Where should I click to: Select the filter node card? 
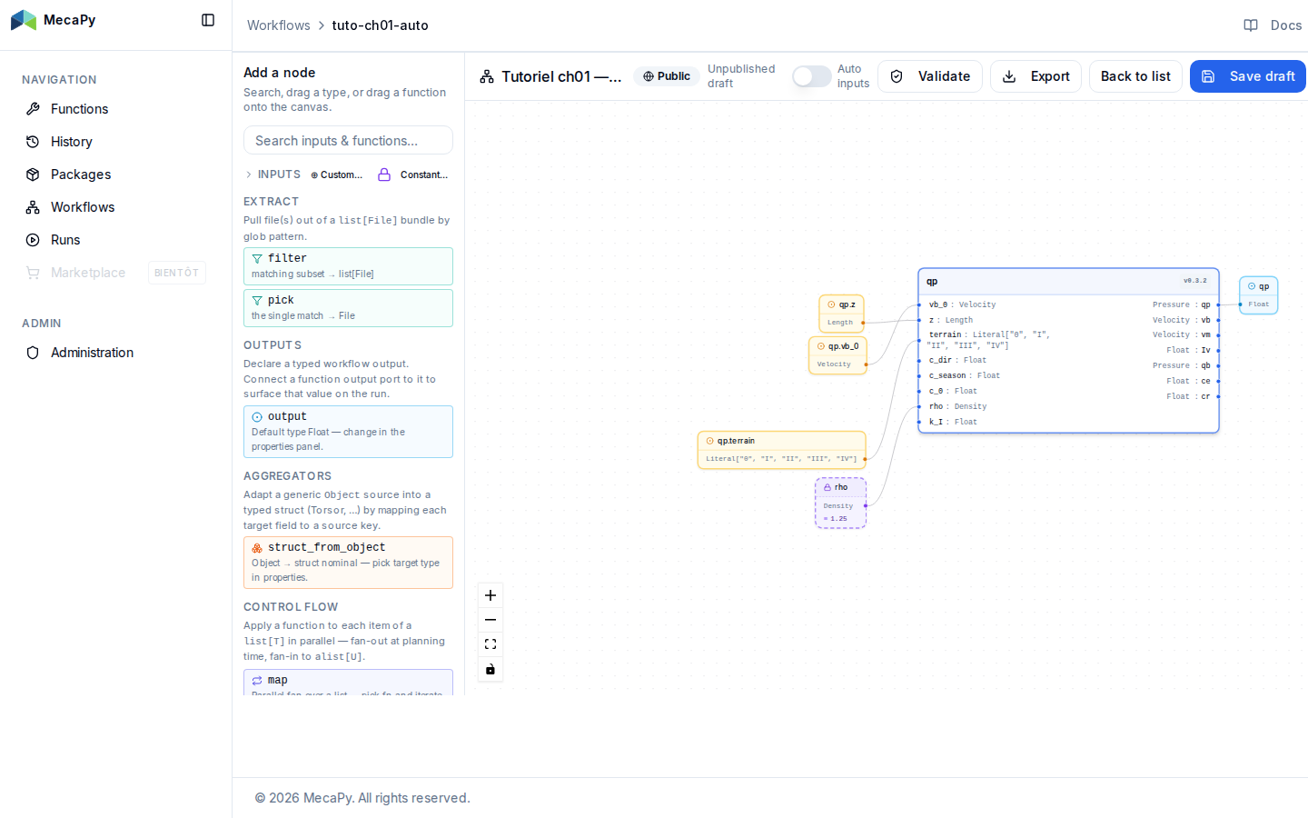[348, 266]
